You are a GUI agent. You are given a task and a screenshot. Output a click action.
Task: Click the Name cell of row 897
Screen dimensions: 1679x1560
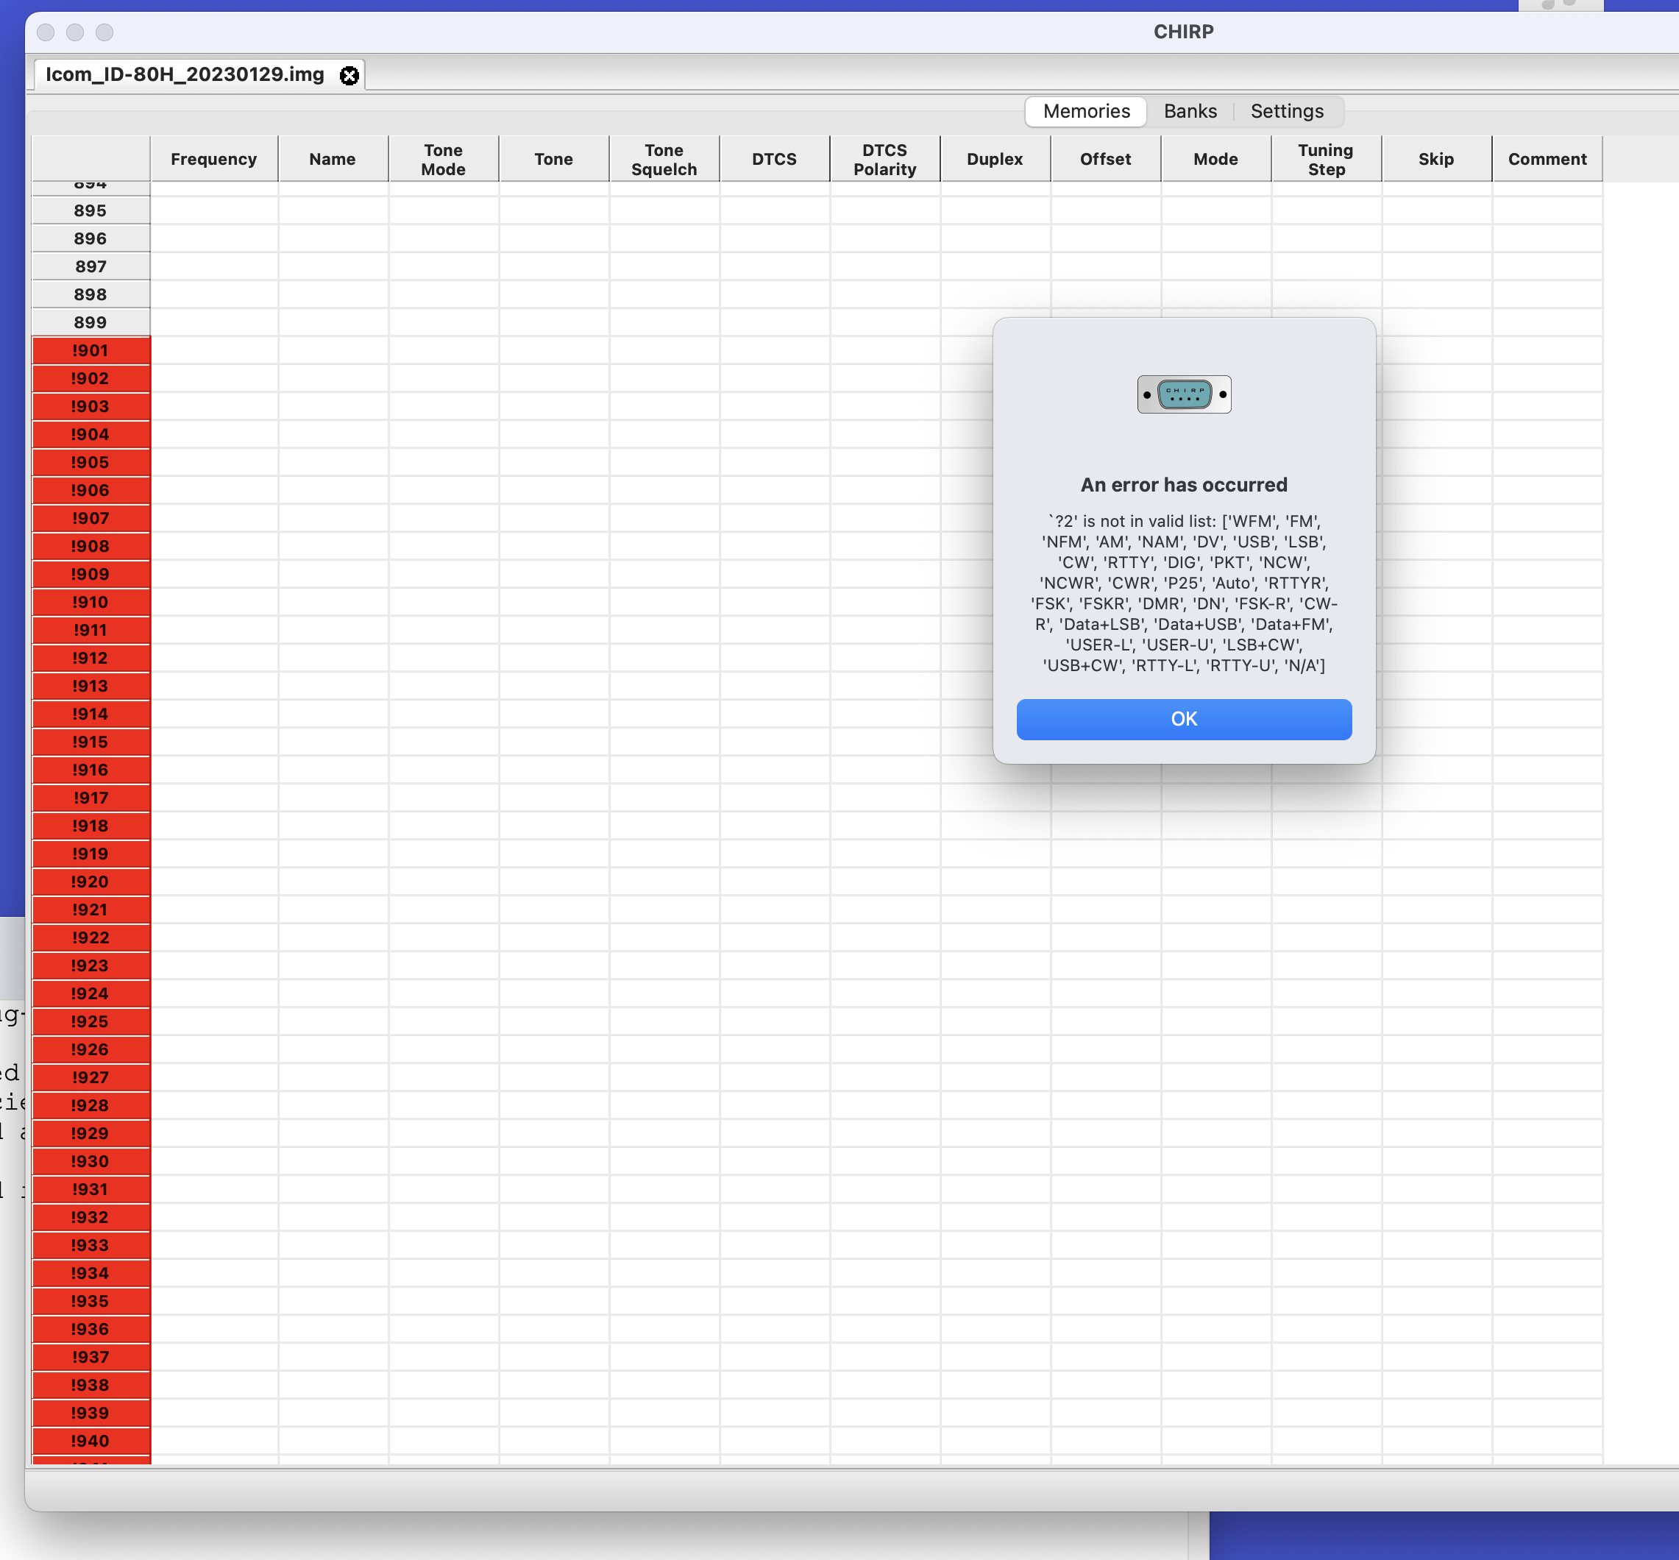tap(333, 266)
